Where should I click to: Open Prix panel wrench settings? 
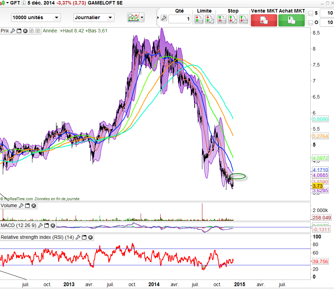[13, 31]
